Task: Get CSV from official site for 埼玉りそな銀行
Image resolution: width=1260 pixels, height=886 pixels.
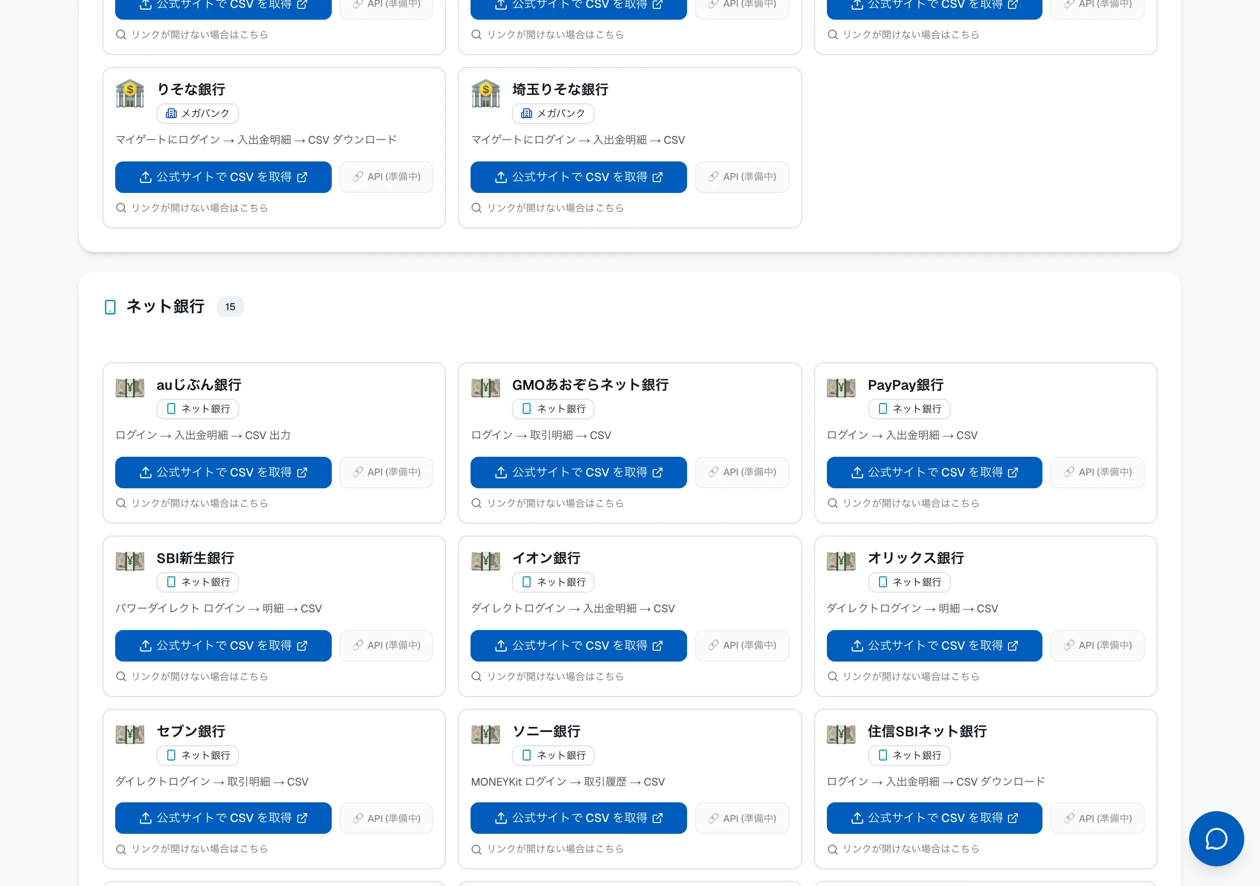Action: tap(578, 177)
